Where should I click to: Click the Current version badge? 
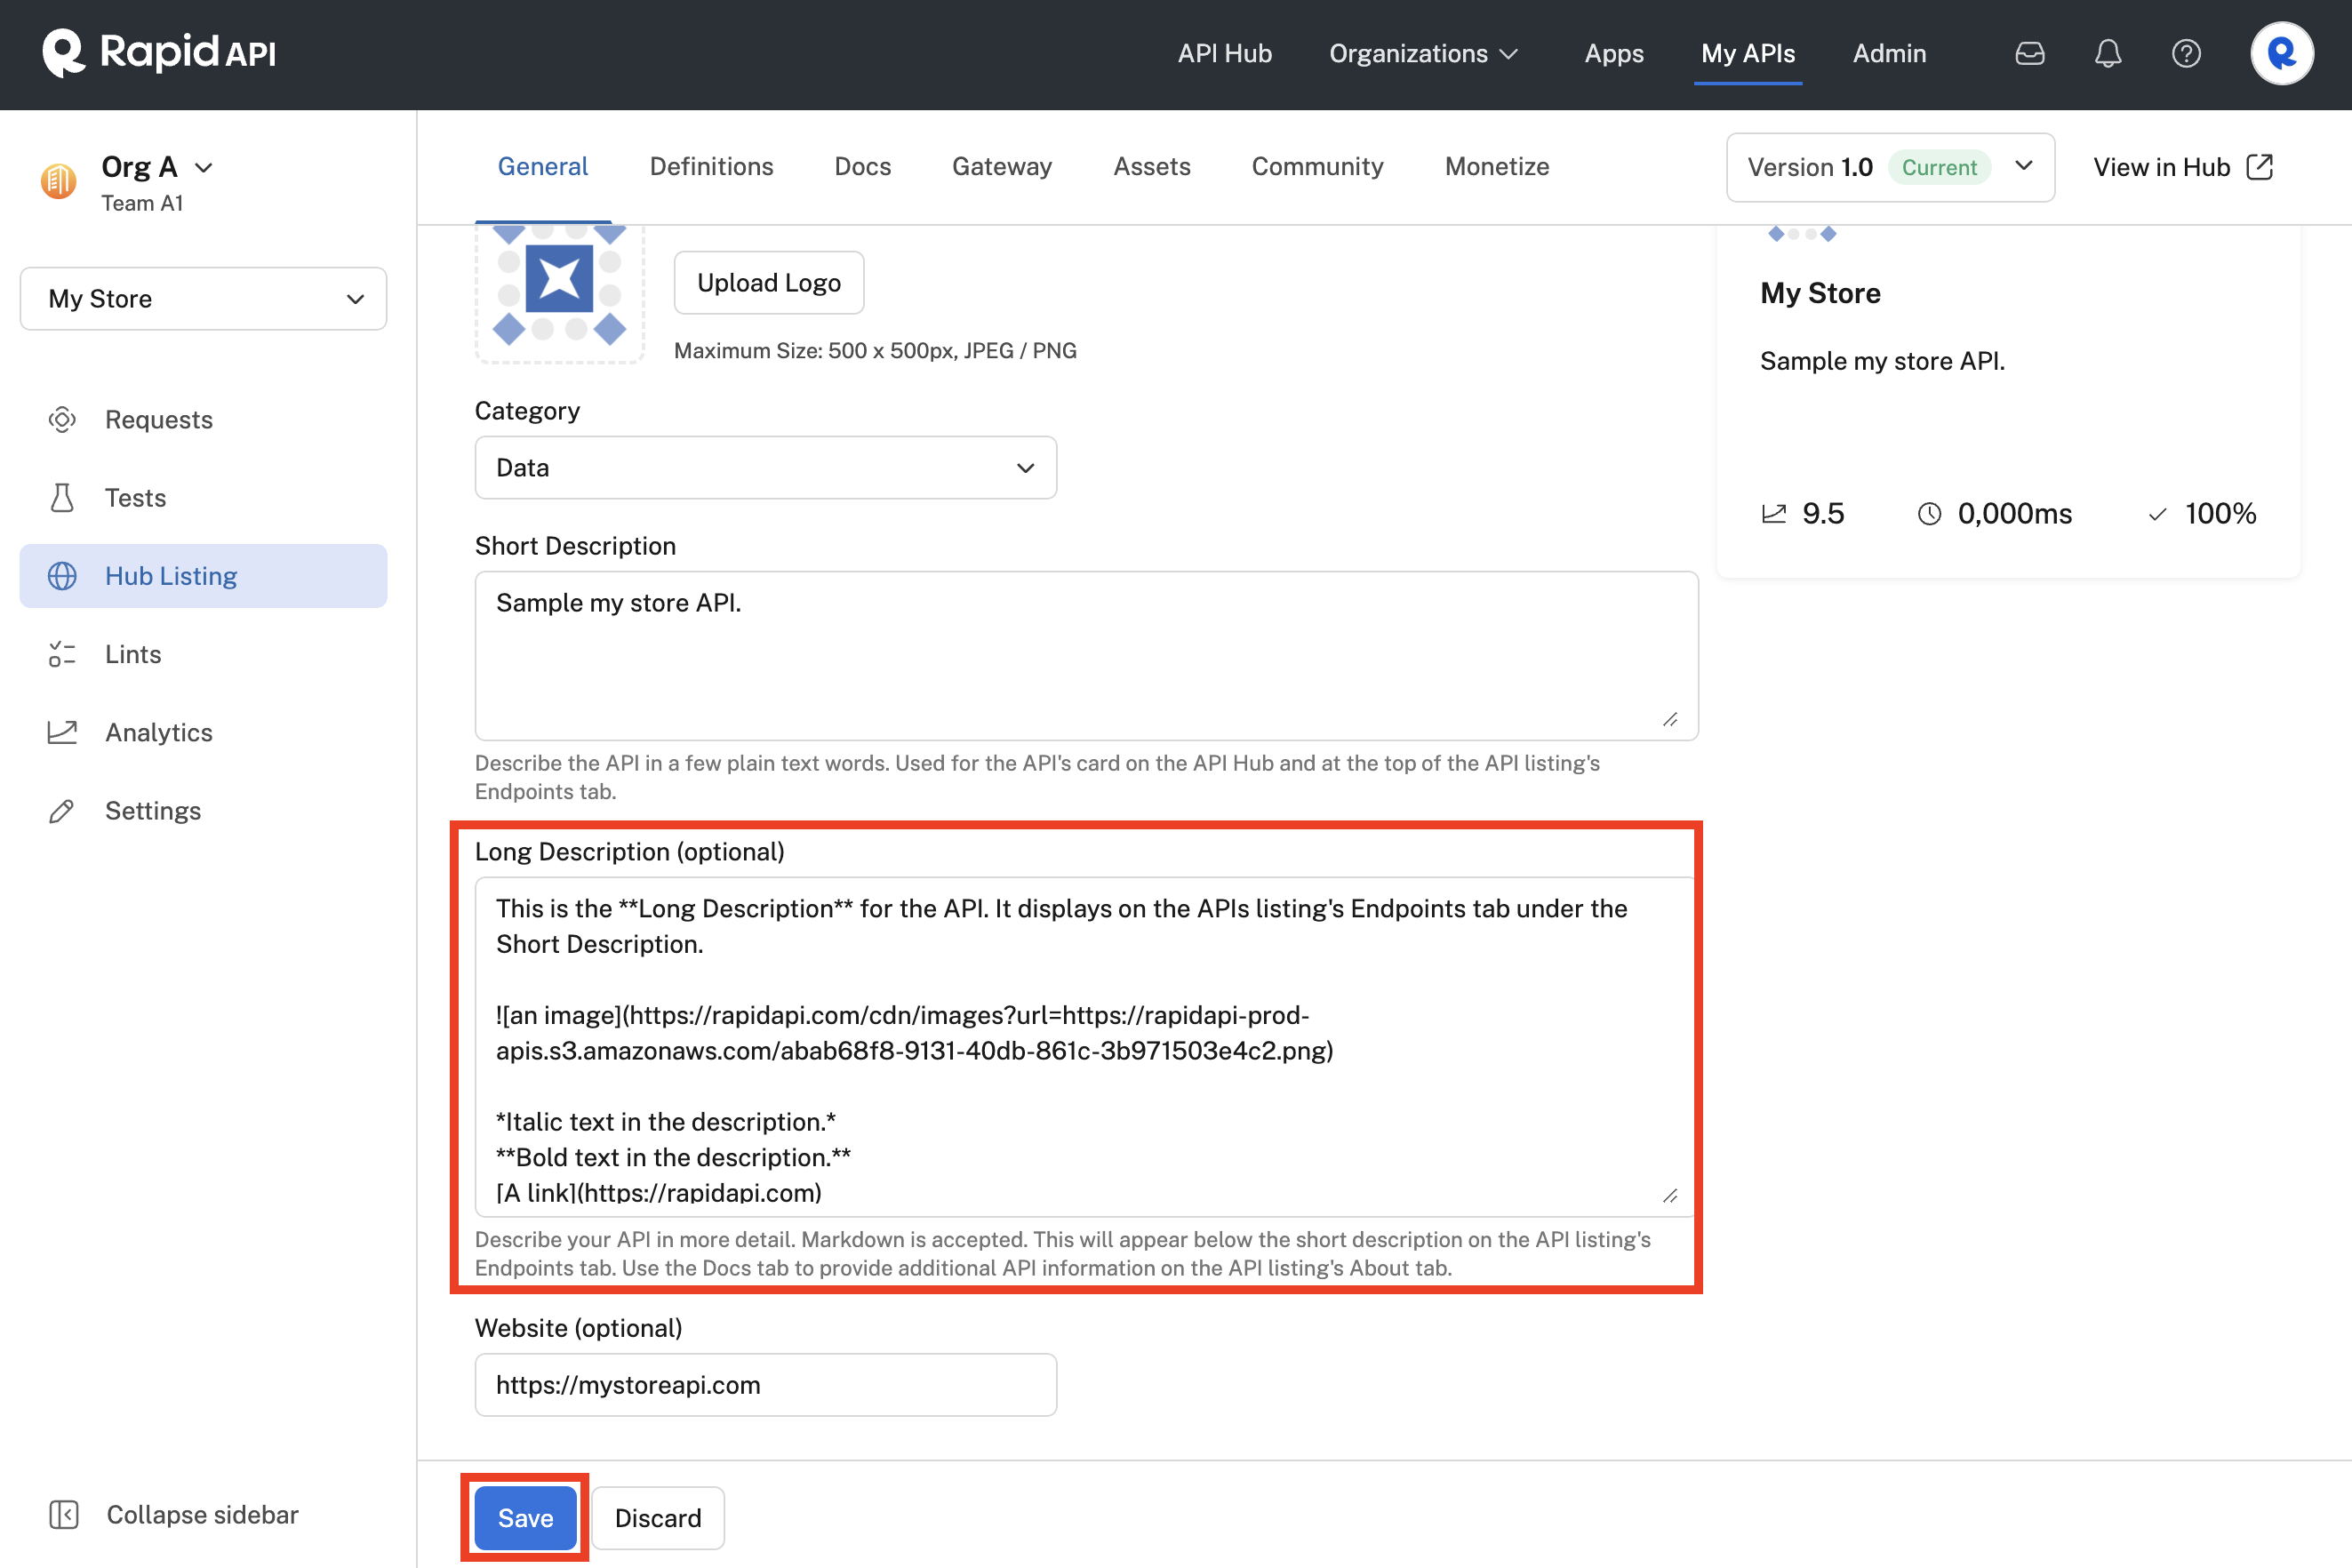pyautogui.click(x=1939, y=167)
